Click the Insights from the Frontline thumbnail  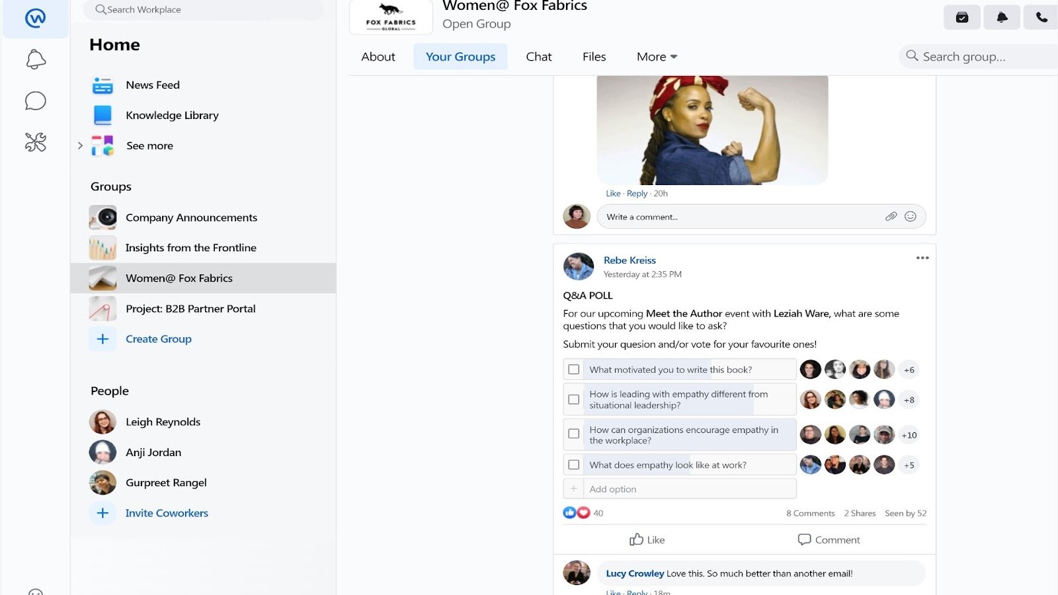point(102,248)
